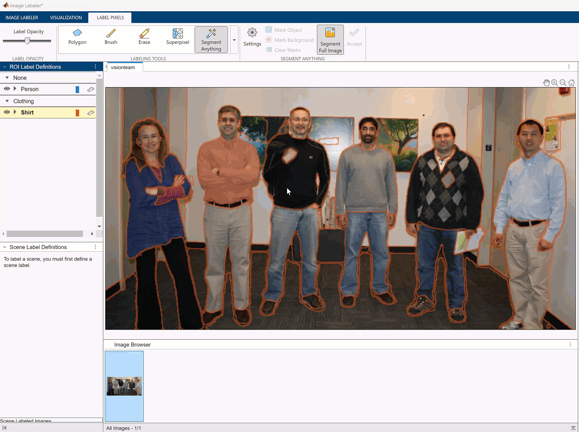The height and width of the screenshot is (432, 579).
Task: Zoom in using the magnifier plus icon
Action: click(x=554, y=83)
